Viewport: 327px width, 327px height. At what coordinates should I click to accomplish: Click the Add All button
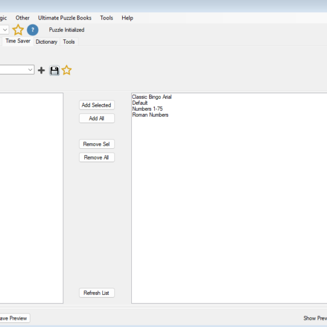[96, 118]
